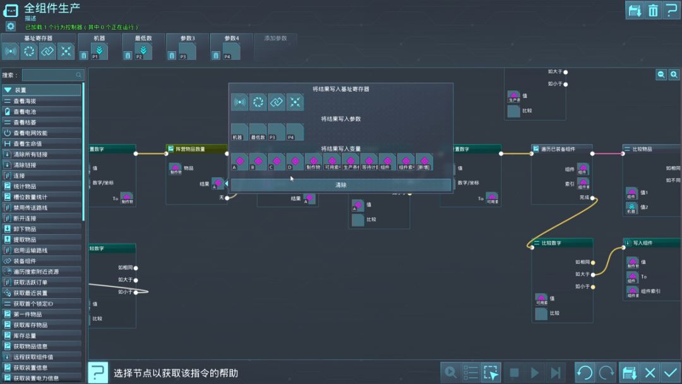Click the save-to-library icon at top right
Screen dimensions: 682x384
tap(634, 10)
